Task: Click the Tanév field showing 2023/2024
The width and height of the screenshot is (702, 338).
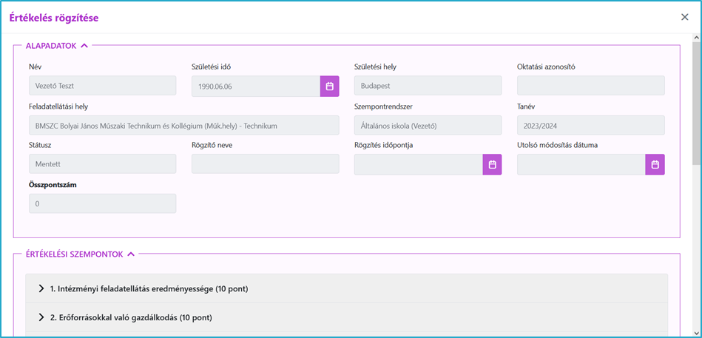Action: [x=591, y=125]
